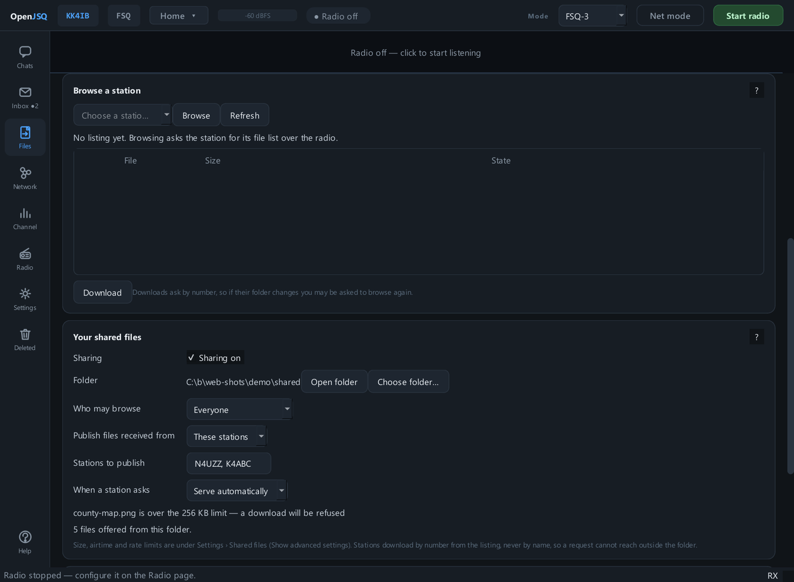794x582 pixels.
Task: Show the Channel page via sidebar icon
Action: (x=25, y=218)
